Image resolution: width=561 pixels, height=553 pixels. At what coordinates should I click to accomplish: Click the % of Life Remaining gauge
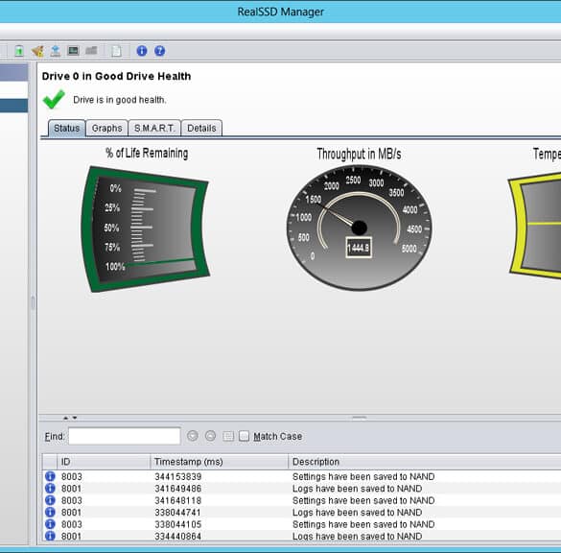click(x=145, y=228)
